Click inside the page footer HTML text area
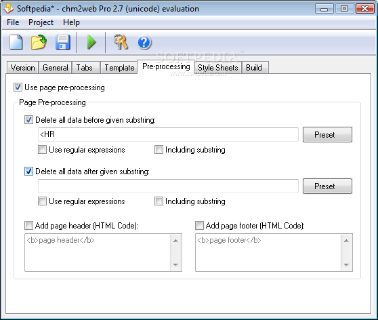378x320 pixels. pyautogui.click(x=268, y=252)
